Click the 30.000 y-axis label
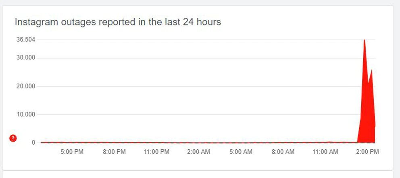400x178 pixels. 25,58
